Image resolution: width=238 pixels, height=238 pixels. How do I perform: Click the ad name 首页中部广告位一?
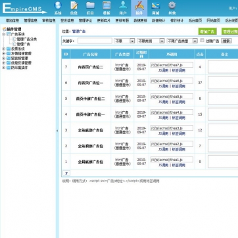tap(91, 114)
